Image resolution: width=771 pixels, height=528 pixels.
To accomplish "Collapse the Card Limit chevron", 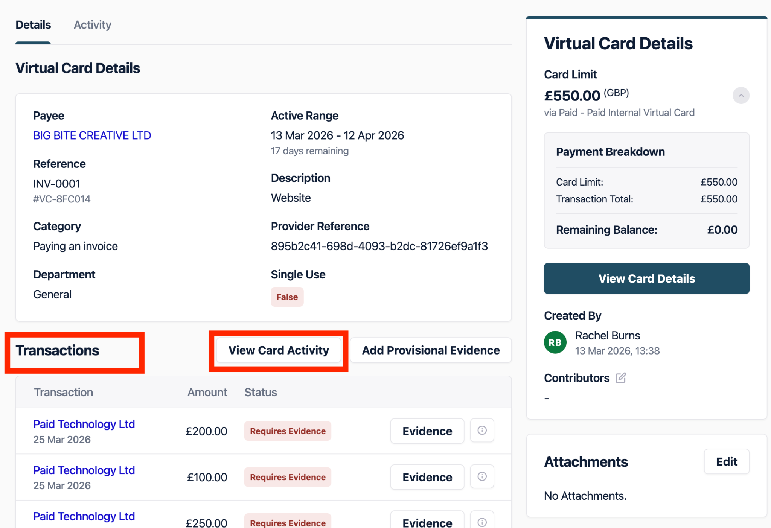I will coord(741,96).
